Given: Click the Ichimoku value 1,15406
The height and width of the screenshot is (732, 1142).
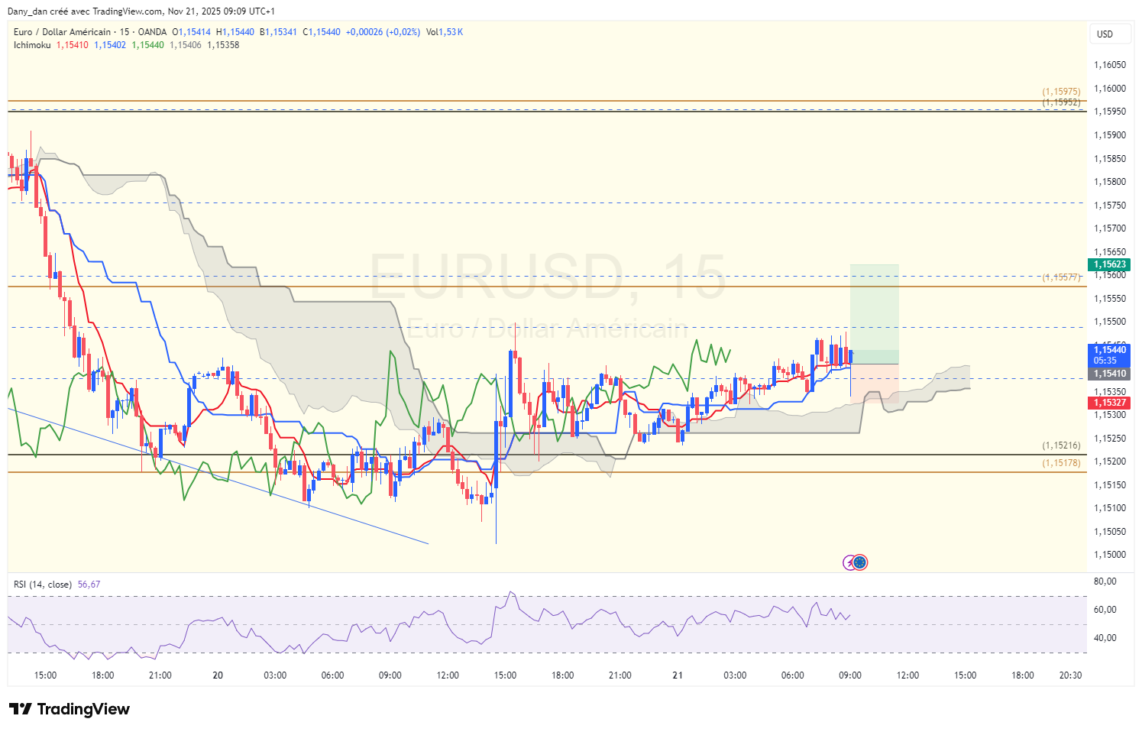Looking at the screenshot, I should point(186,45).
